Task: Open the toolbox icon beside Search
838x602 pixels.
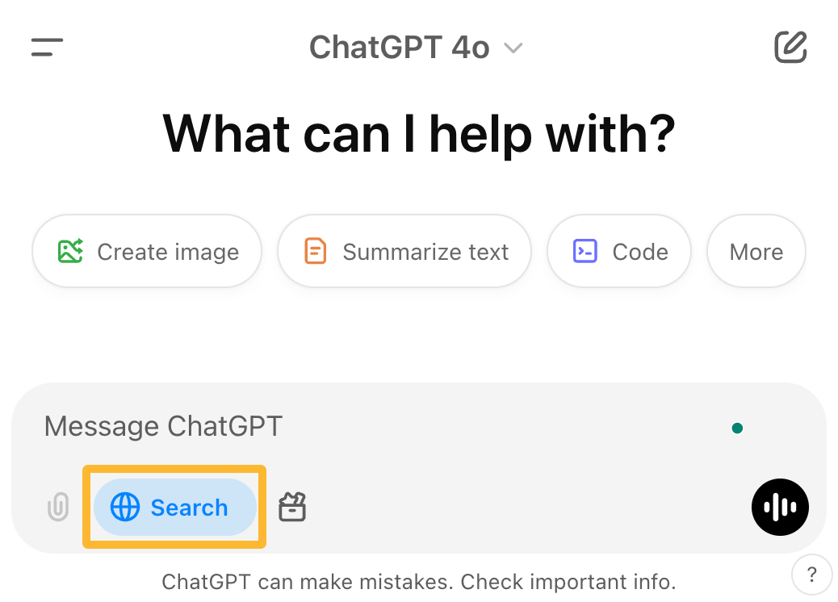Action: [x=292, y=507]
